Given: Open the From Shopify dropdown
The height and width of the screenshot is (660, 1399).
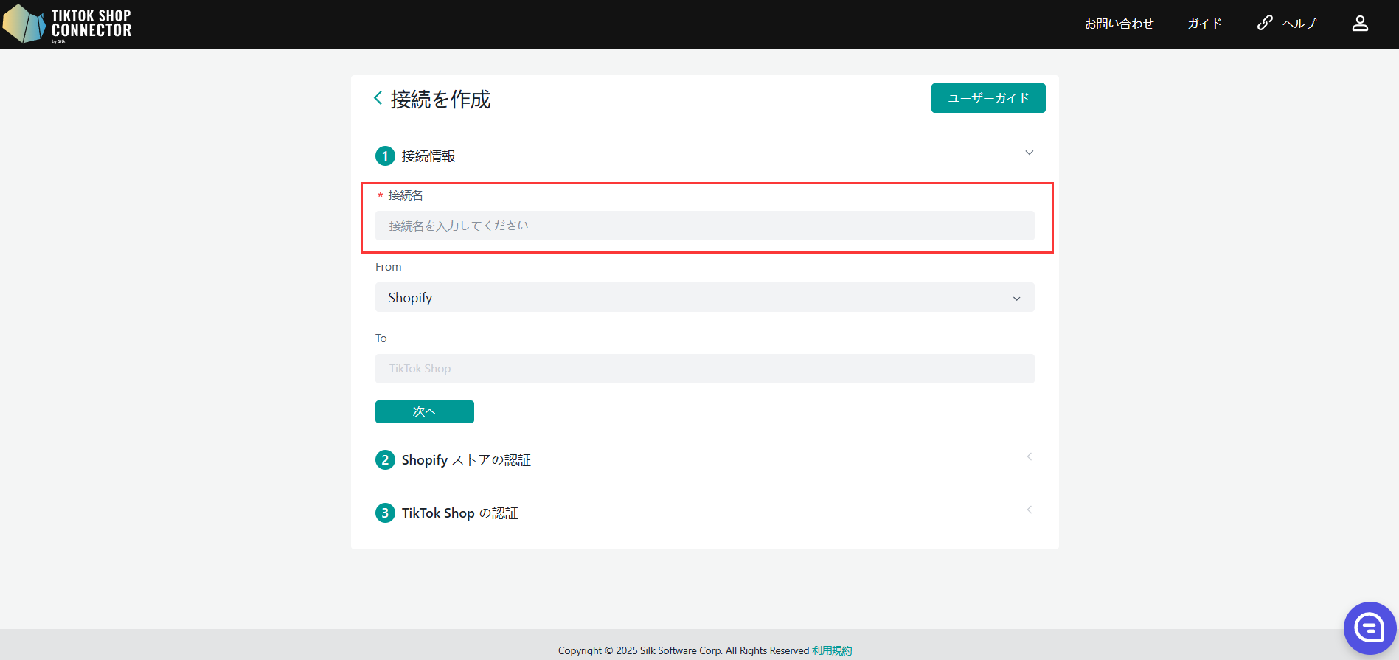Looking at the screenshot, I should 704,297.
